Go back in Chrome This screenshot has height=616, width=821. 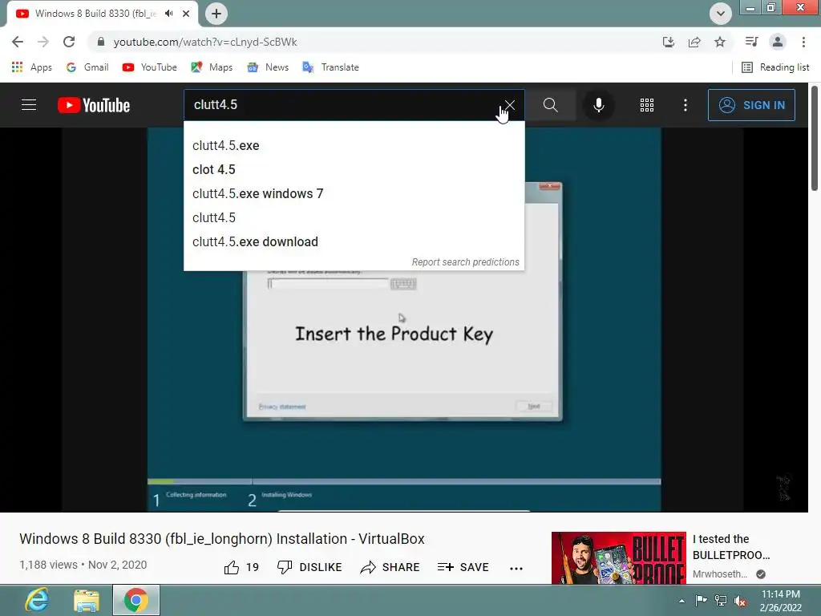(18, 42)
